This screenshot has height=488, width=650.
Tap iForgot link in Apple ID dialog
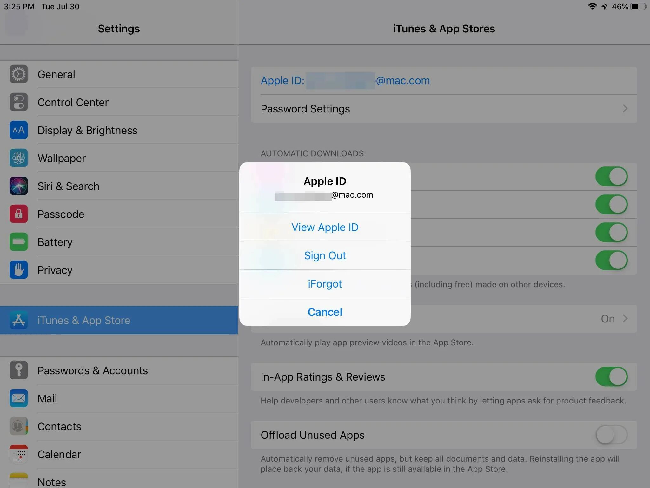(324, 283)
